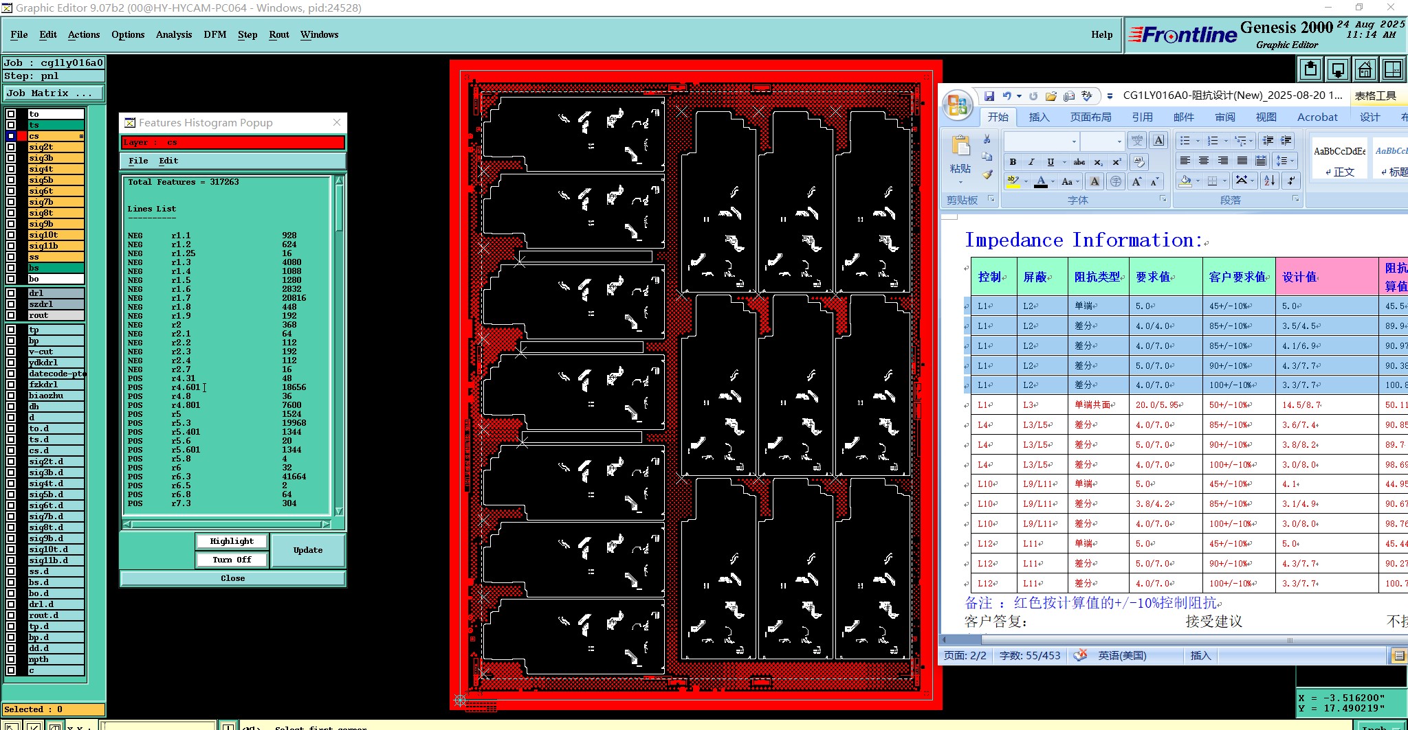Expand the font color dropdown arrow

tap(1053, 181)
